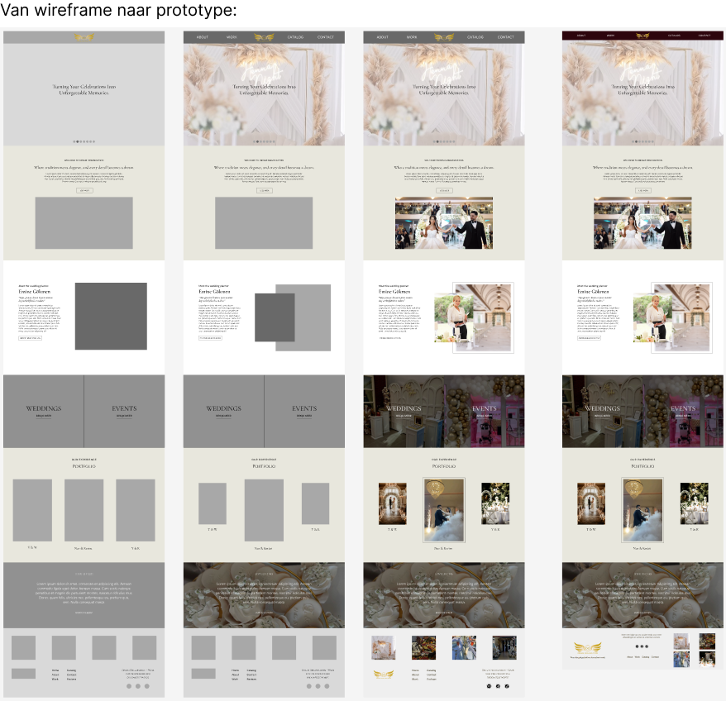Click the button under welcome text in second wireframe

pyautogui.click(x=265, y=190)
